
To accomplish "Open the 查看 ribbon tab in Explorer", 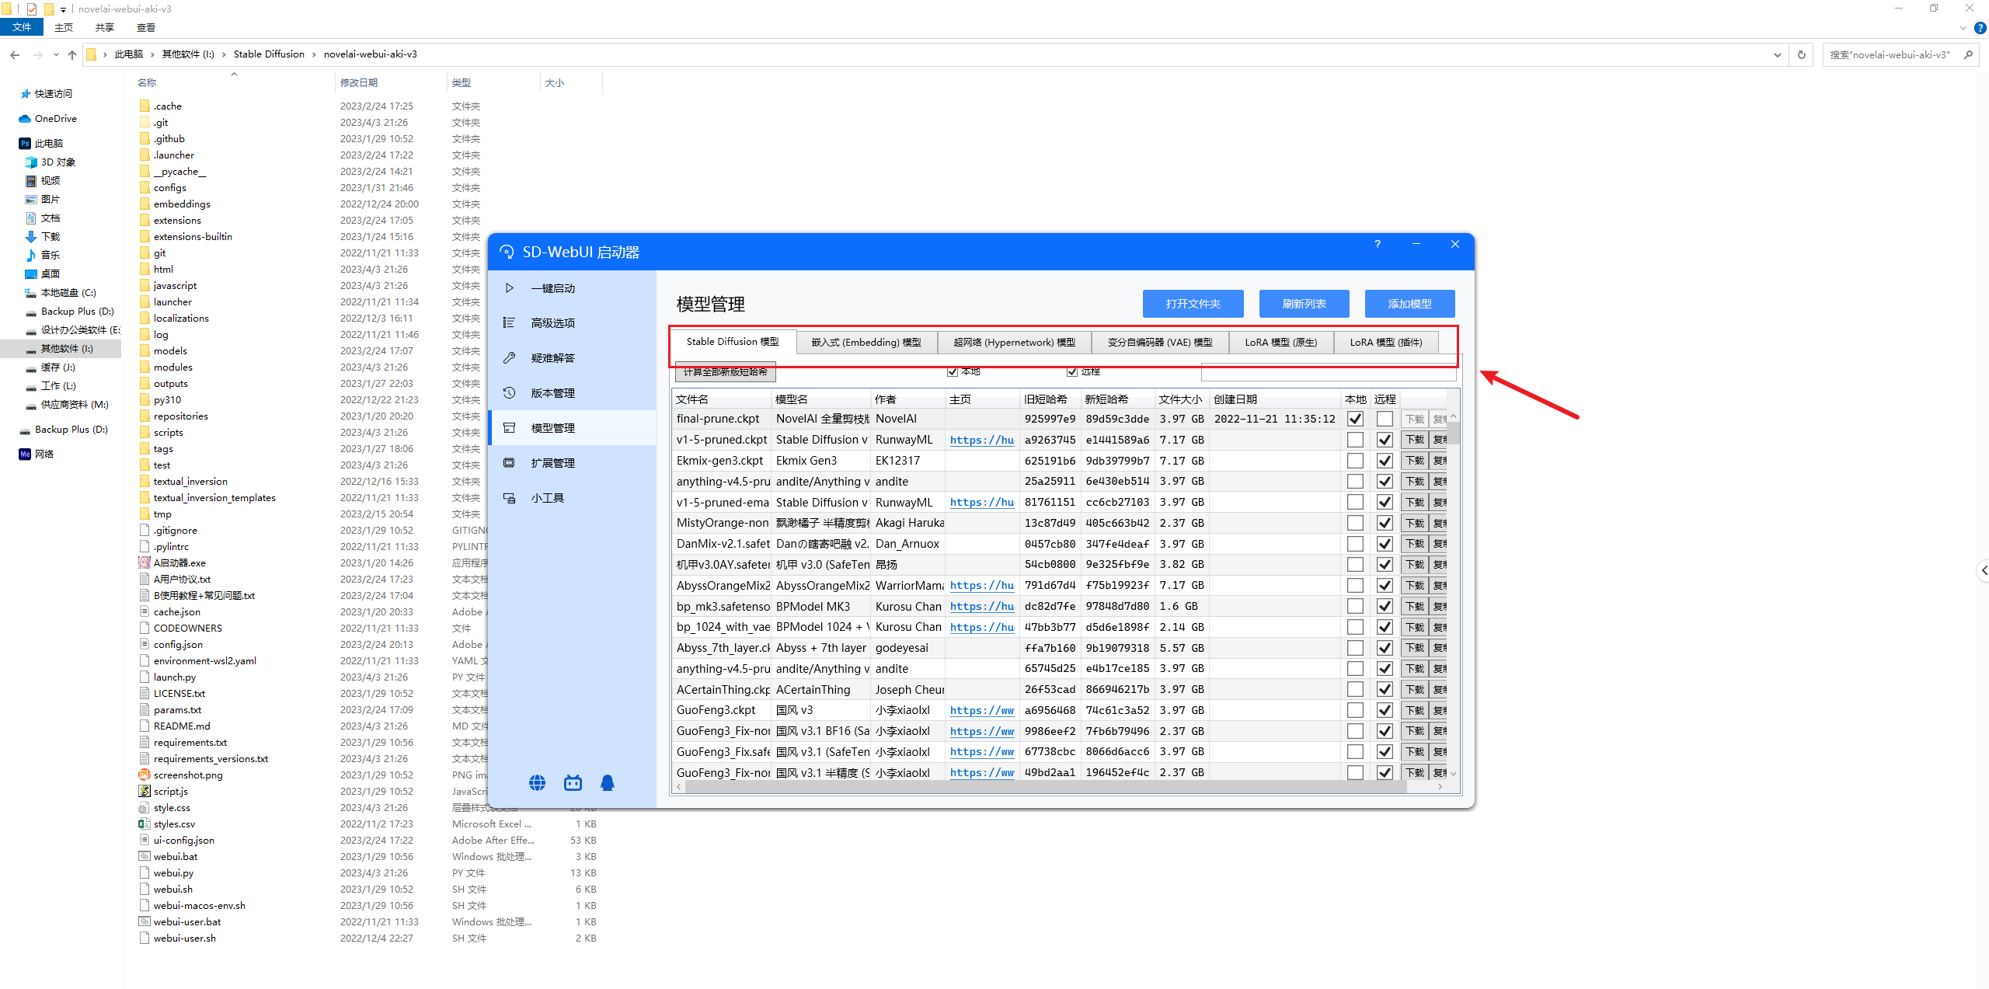I will click(x=145, y=28).
